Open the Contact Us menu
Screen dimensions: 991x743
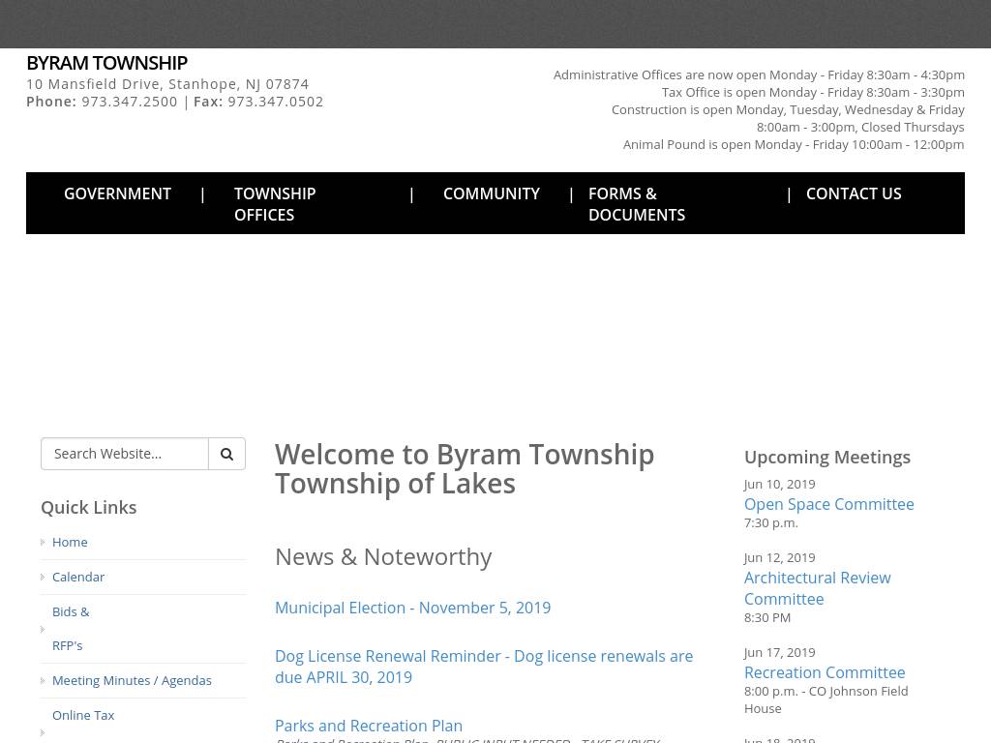point(854,193)
